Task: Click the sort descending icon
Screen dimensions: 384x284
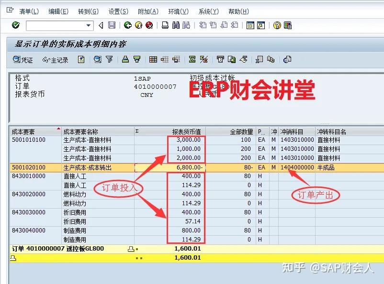Action: tap(137, 59)
